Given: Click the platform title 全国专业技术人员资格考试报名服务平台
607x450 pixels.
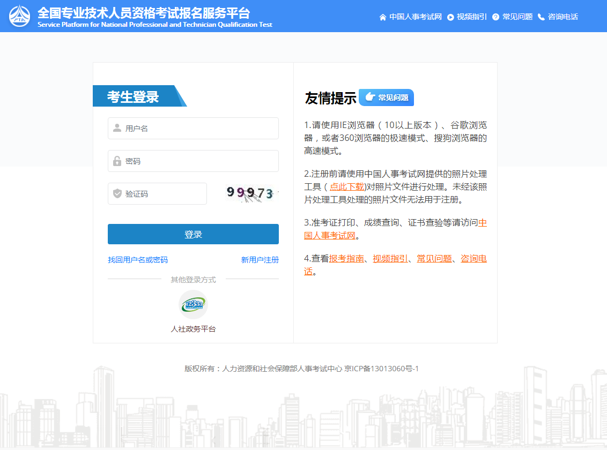Looking at the screenshot, I should click(144, 13).
